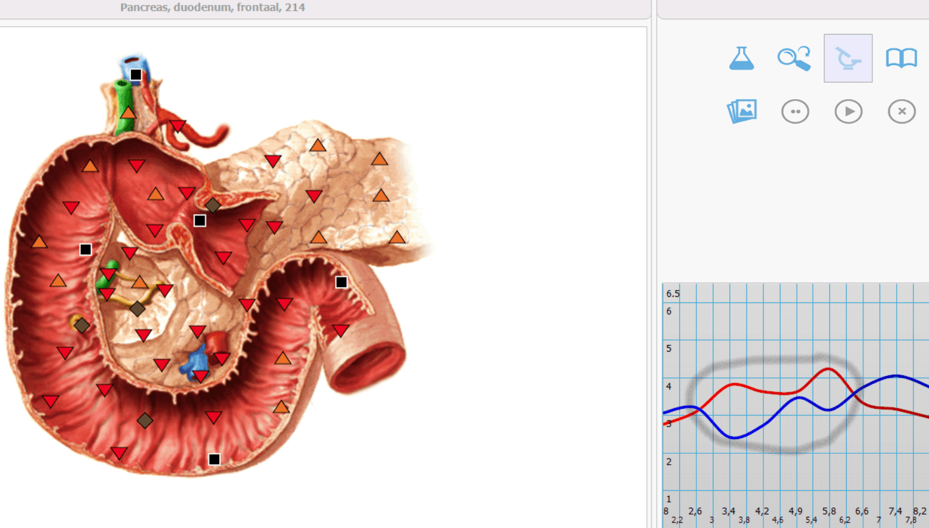
Task: Click the circular X close icon
Action: coord(902,111)
